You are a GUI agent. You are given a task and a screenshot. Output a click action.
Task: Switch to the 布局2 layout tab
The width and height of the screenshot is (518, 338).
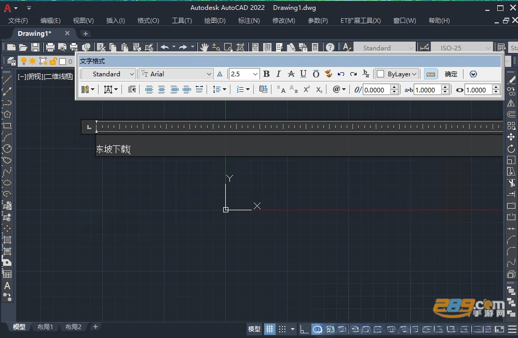click(x=73, y=327)
